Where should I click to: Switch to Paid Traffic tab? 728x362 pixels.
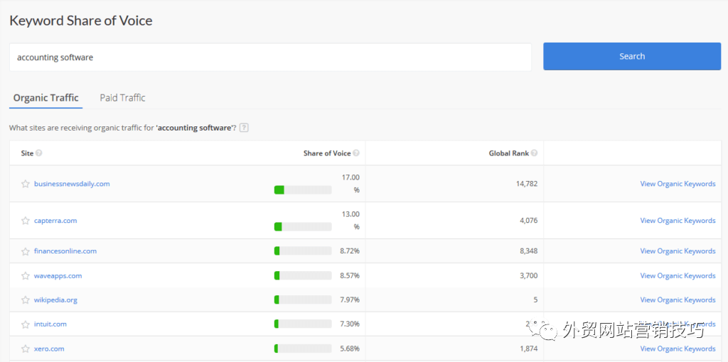[122, 98]
